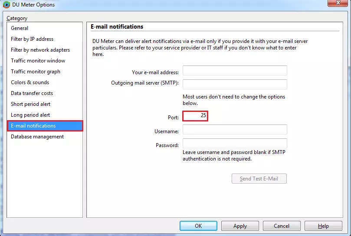This screenshot has height=236, width=351.
Task: Click the 'Outgoing mail server (SMTP):' label
Action: point(145,83)
